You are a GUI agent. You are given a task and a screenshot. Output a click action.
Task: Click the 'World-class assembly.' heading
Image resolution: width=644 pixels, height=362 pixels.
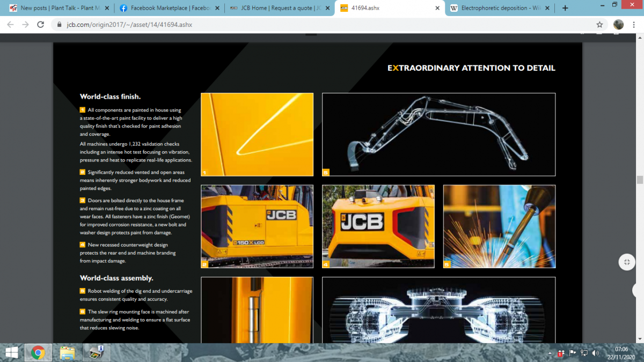(116, 278)
